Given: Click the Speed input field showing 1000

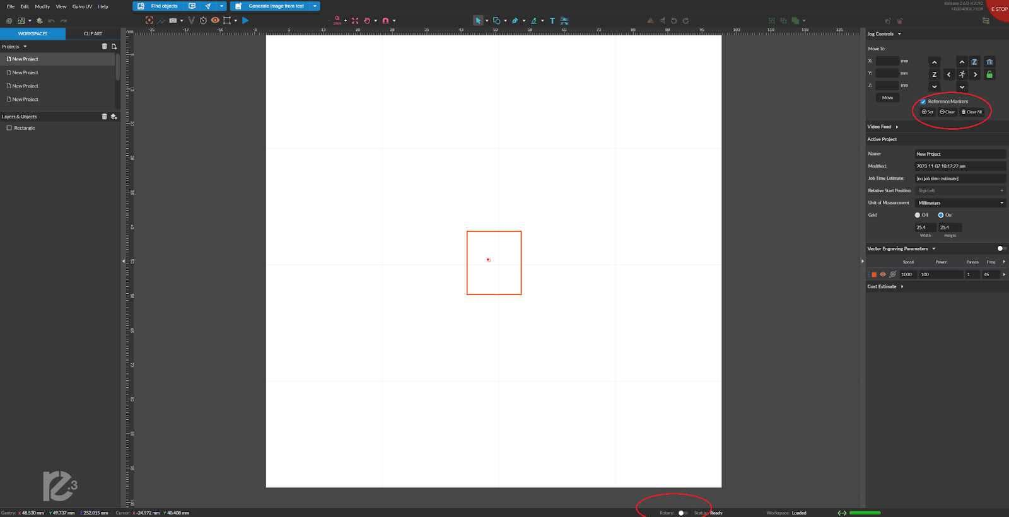Looking at the screenshot, I should (907, 275).
